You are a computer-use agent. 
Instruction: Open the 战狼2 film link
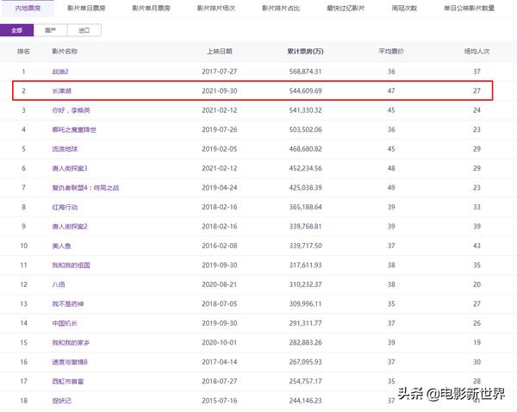click(60, 72)
